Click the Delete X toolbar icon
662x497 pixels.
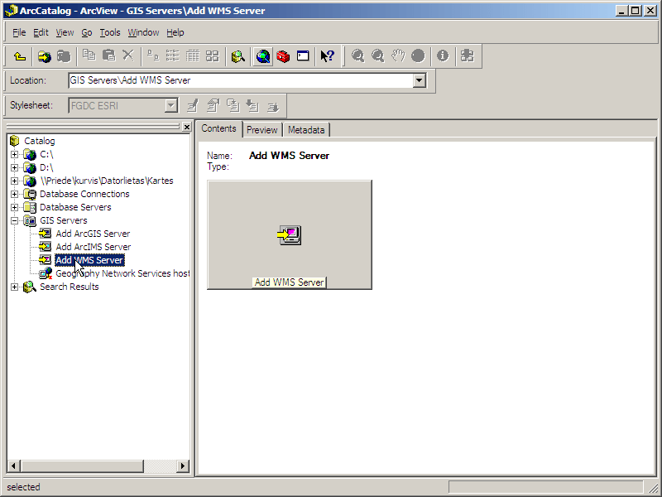(x=128, y=55)
